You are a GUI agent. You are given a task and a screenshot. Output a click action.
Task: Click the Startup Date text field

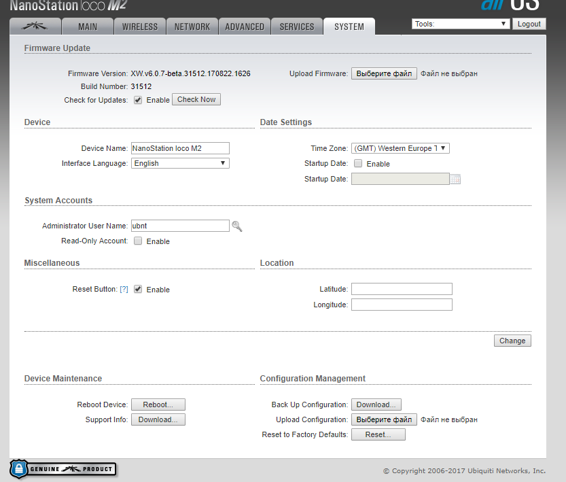400,179
